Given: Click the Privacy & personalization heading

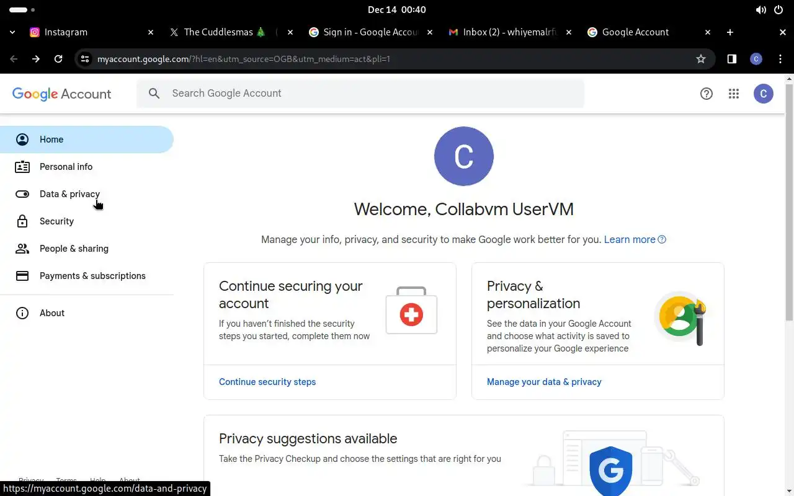Looking at the screenshot, I should [x=533, y=295].
